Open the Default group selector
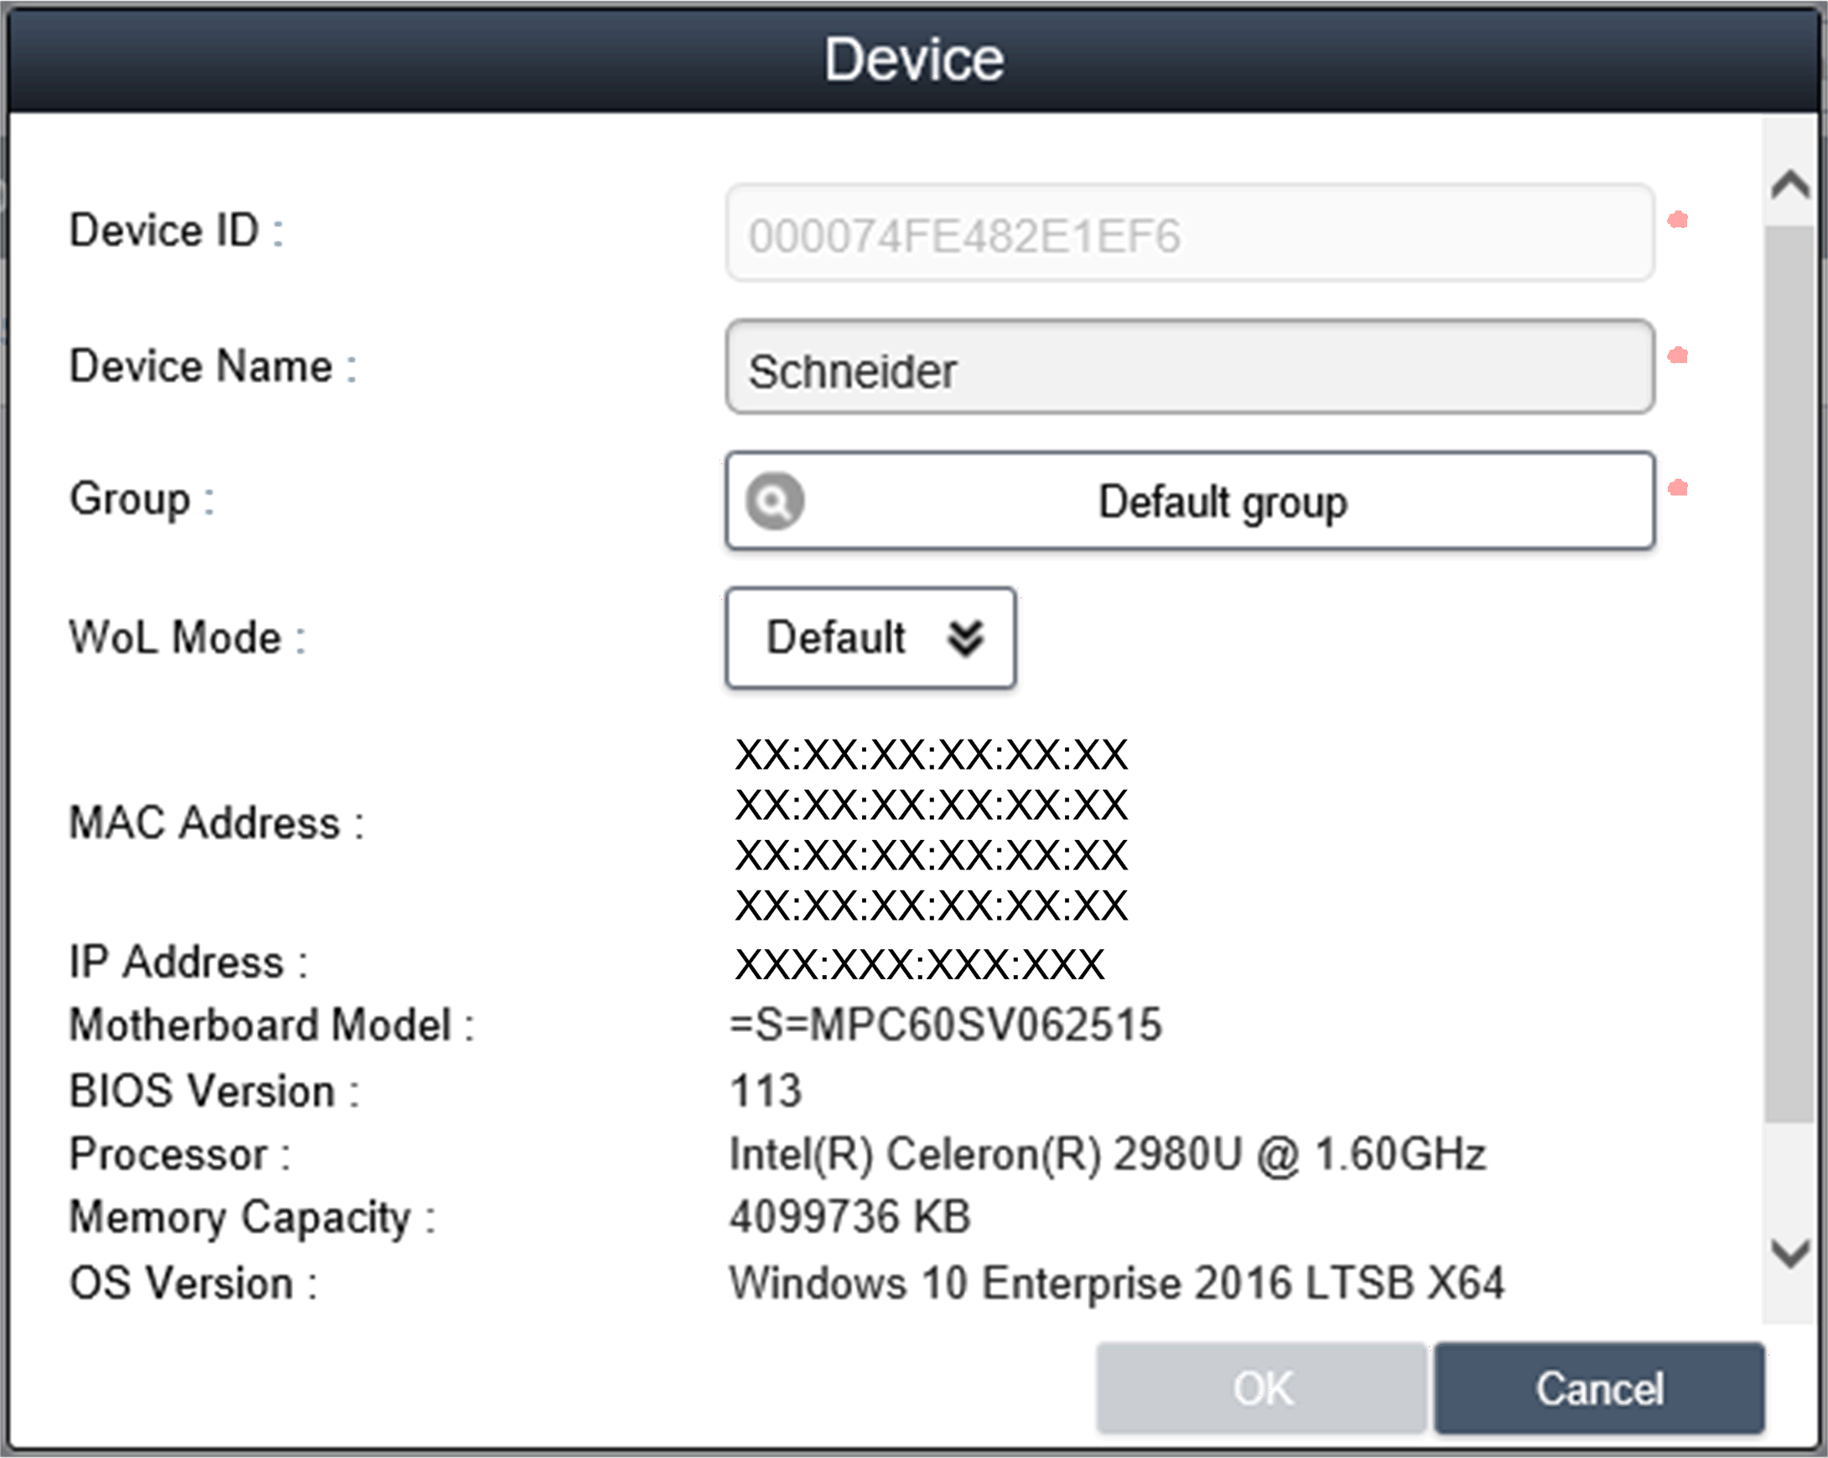1828x1458 pixels. point(1221,501)
